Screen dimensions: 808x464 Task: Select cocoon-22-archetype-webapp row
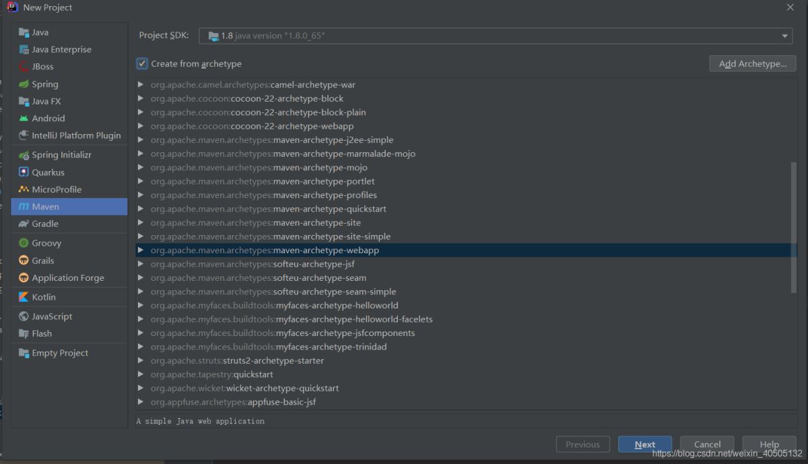(466, 126)
